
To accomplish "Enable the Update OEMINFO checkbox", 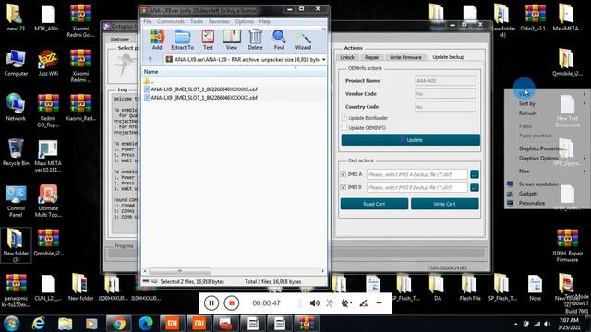I will (x=344, y=128).
